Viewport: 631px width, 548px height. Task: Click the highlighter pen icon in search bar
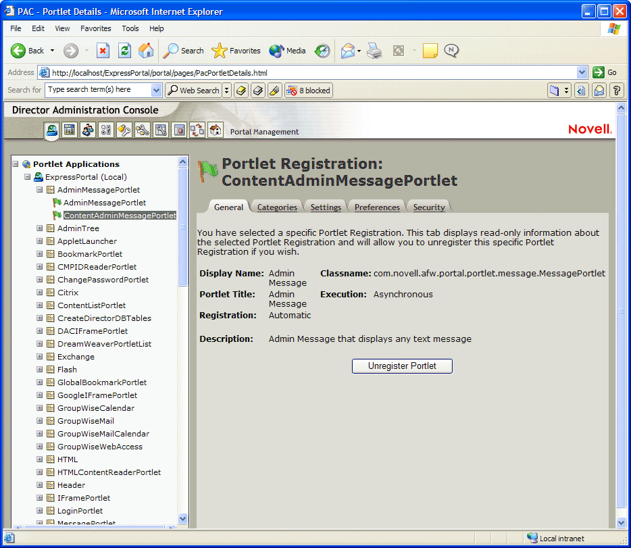pos(274,91)
